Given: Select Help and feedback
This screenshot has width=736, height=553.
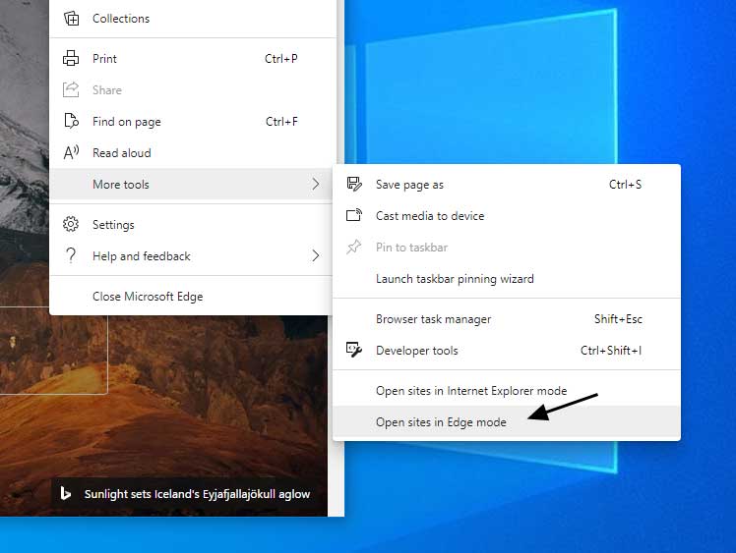Looking at the screenshot, I should (193, 256).
